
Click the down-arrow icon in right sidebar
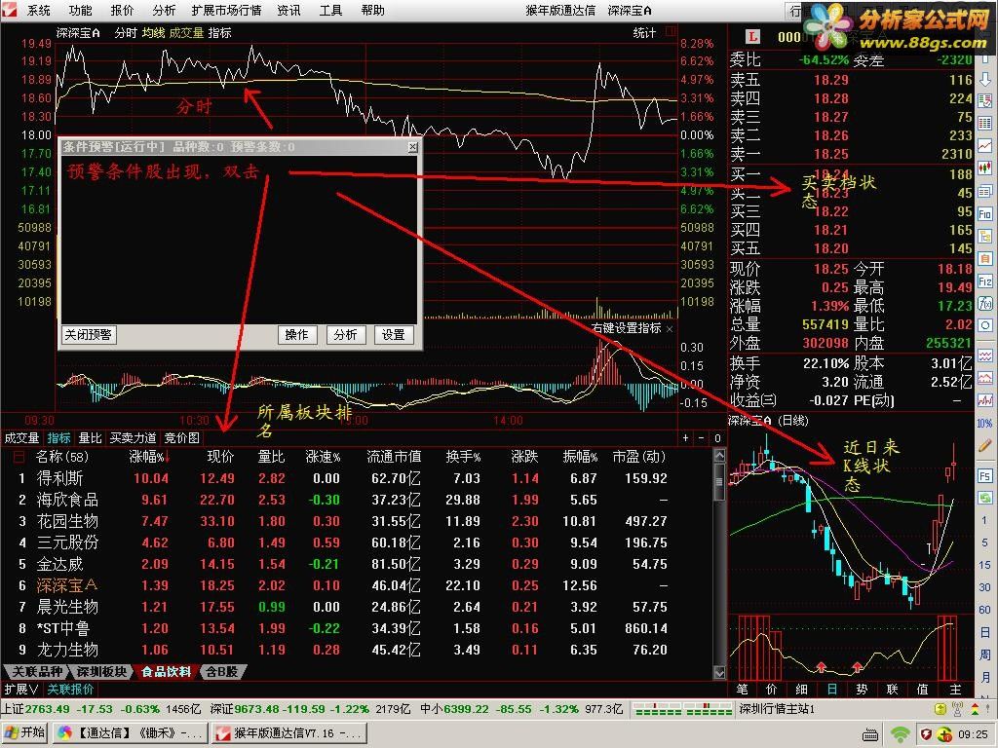coord(984,79)
